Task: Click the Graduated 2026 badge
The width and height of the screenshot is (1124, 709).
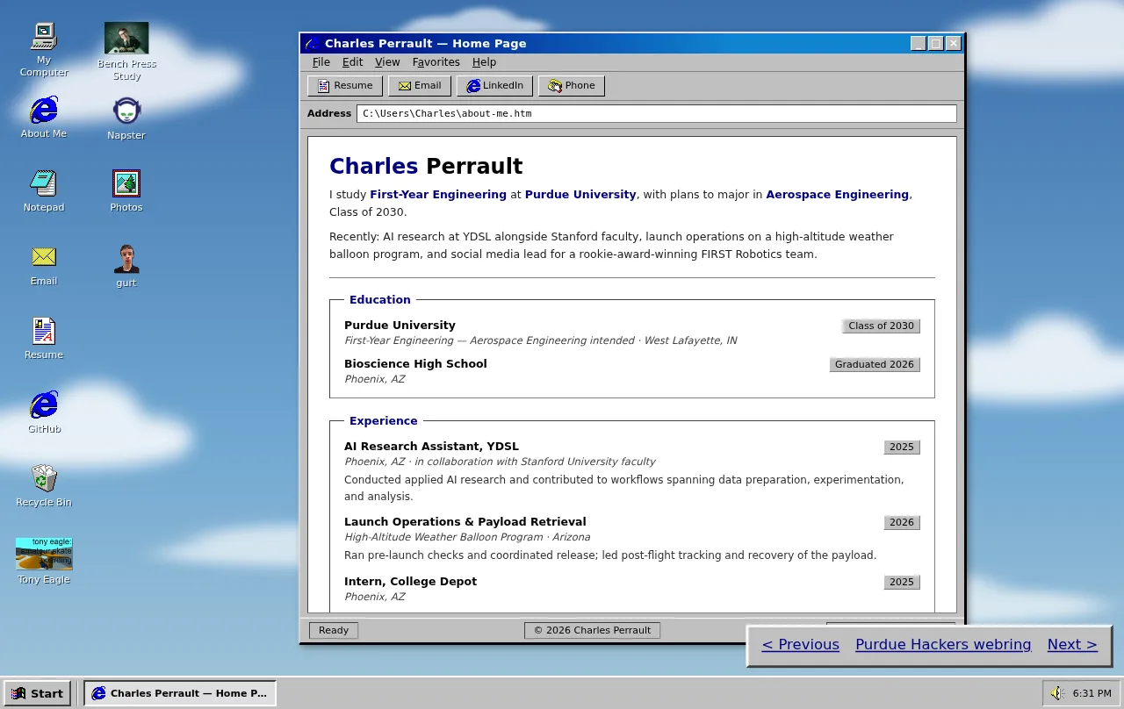Action: [x=875, y=365]
